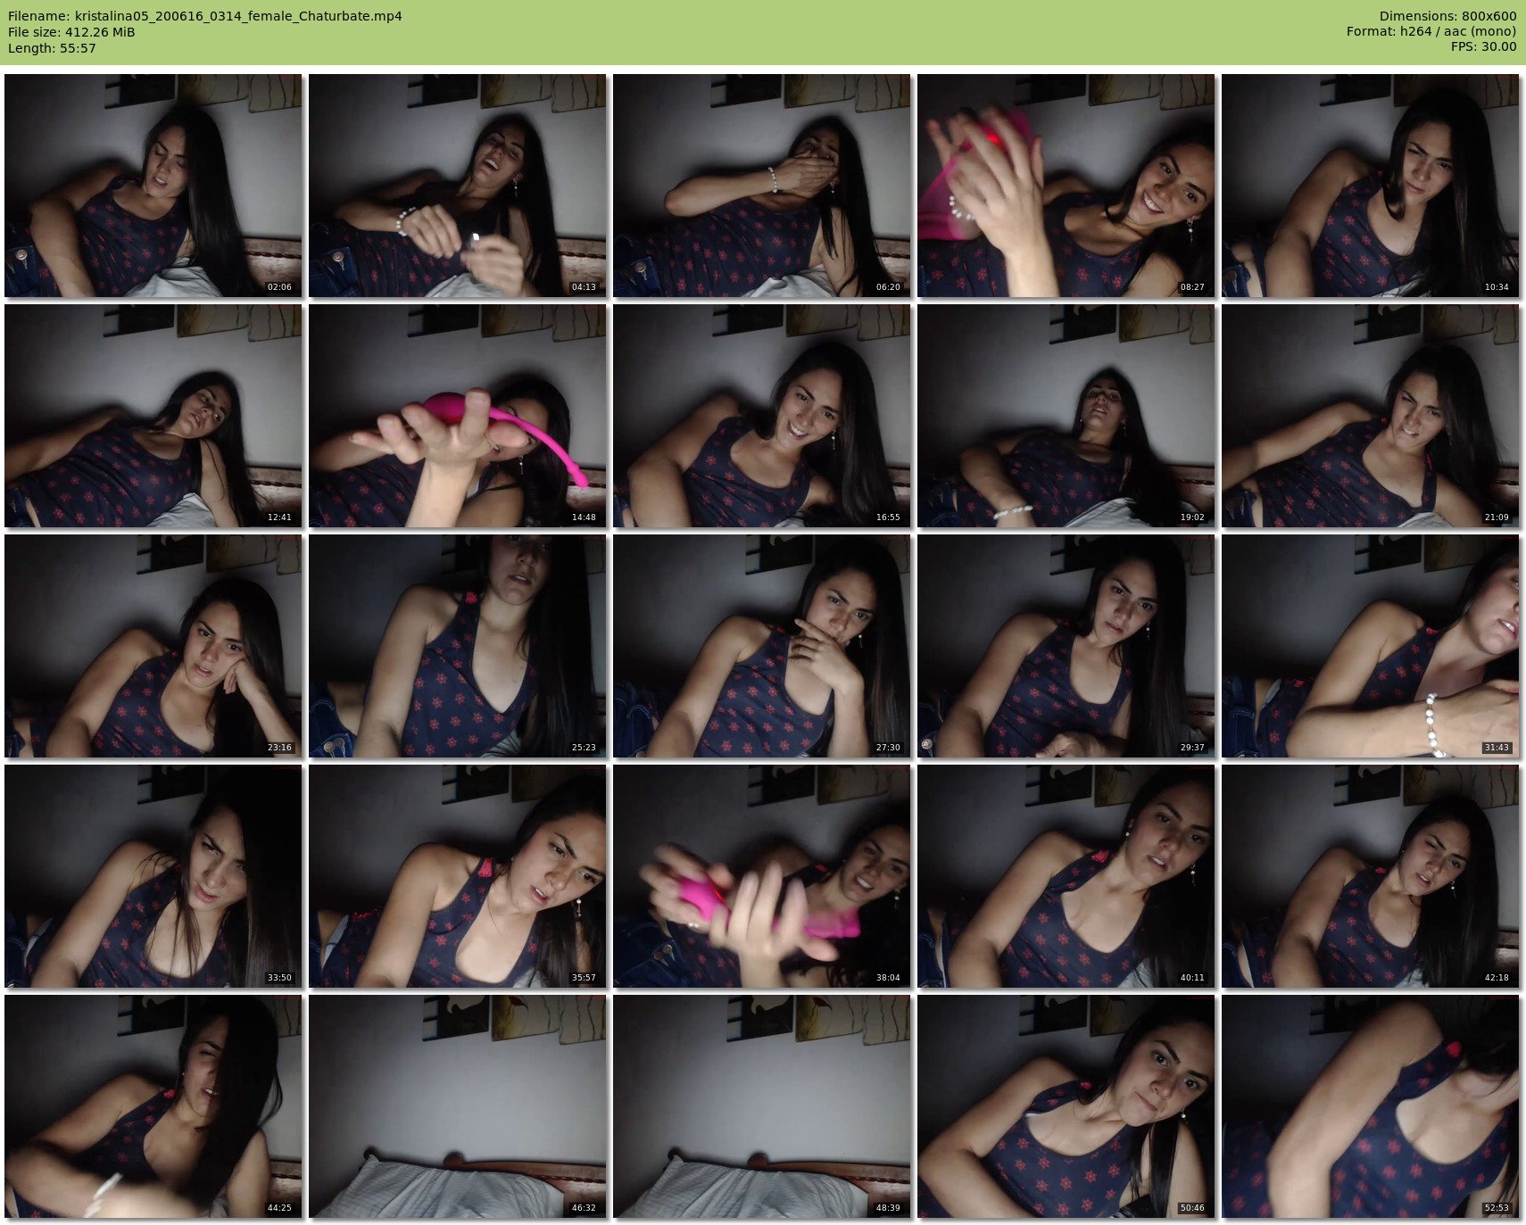This screenshot has width=1526, height=1225.
Task: Click the 'FPS: 30.00' text
Action: pyautogui.click(x=1483, y=48)
